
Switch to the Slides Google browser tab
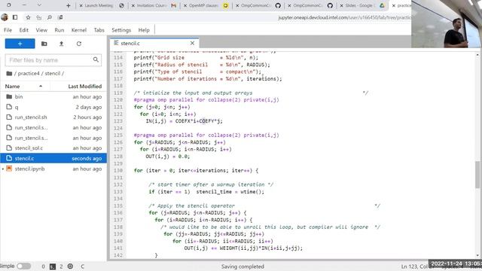point(362,5)
